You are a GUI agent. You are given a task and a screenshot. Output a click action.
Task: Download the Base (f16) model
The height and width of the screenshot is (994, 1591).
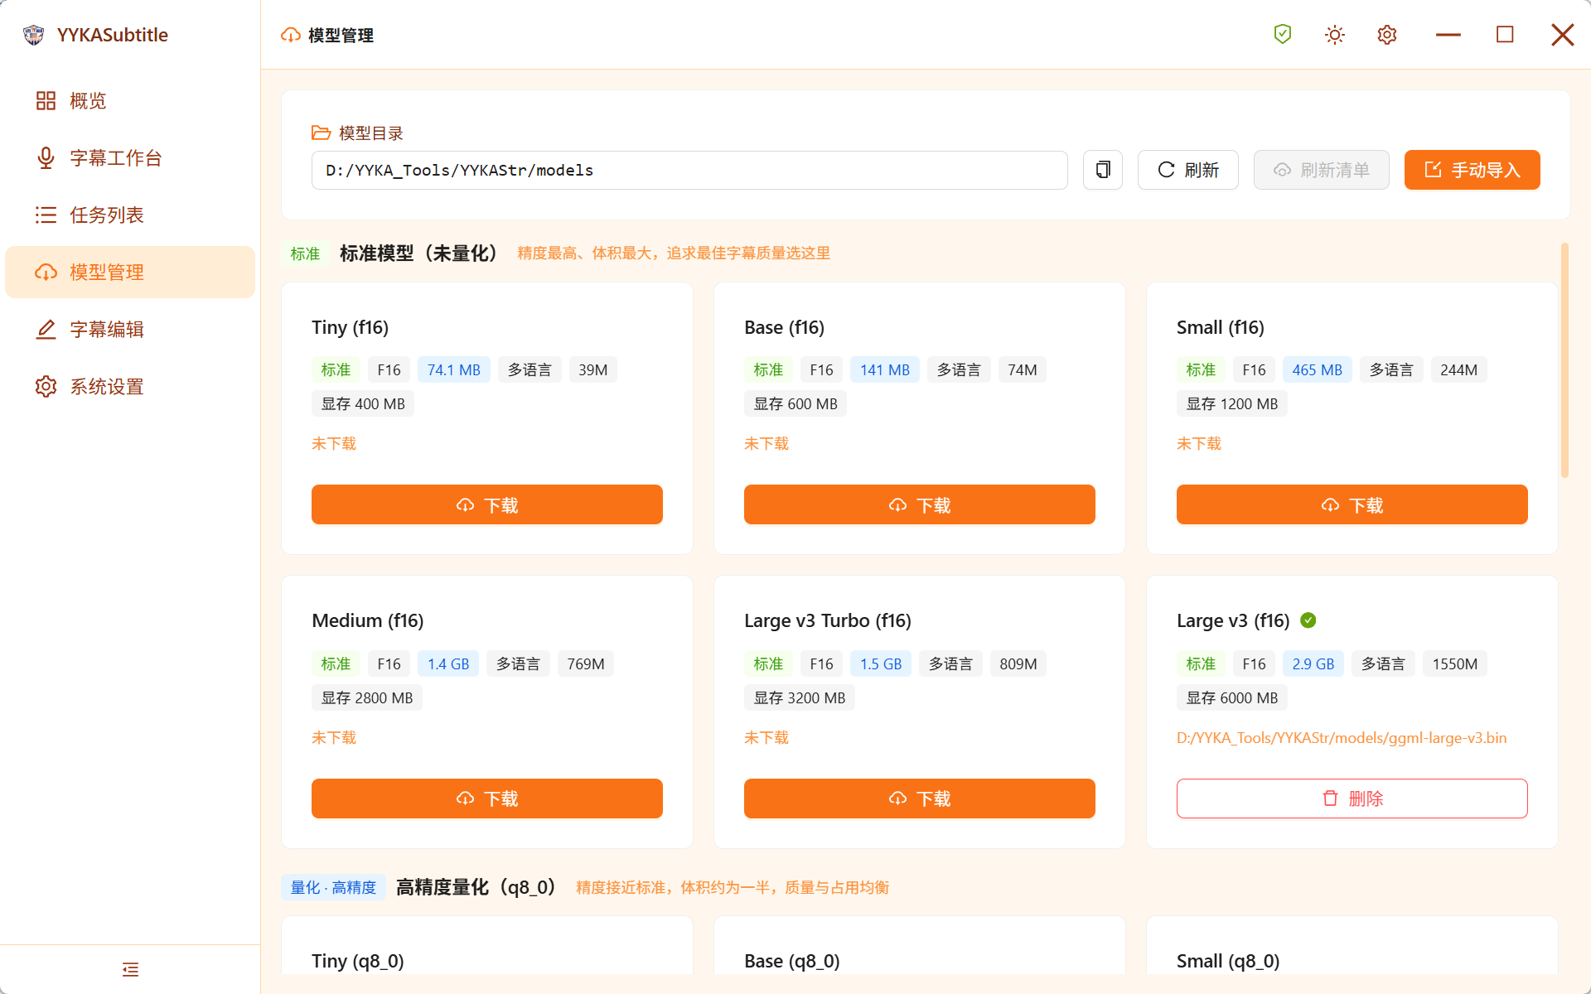920,504
